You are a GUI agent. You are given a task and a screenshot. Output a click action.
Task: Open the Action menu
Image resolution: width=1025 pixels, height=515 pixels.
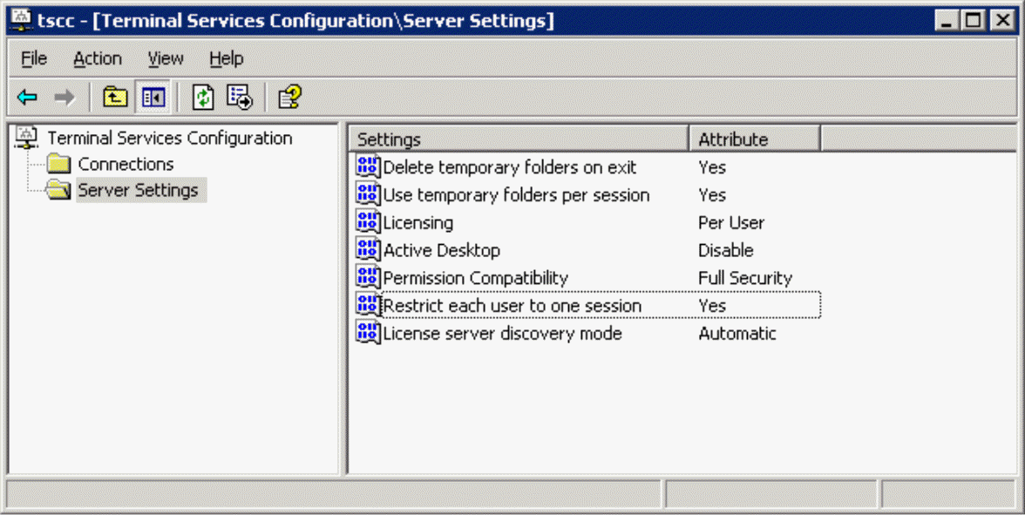point(98,59)
